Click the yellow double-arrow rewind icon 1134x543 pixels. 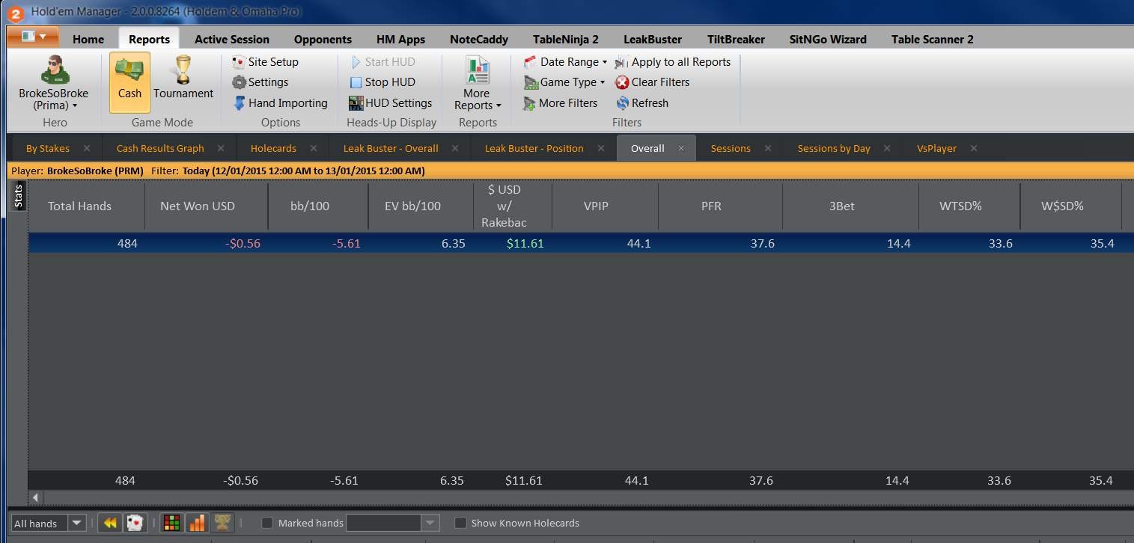110,523
